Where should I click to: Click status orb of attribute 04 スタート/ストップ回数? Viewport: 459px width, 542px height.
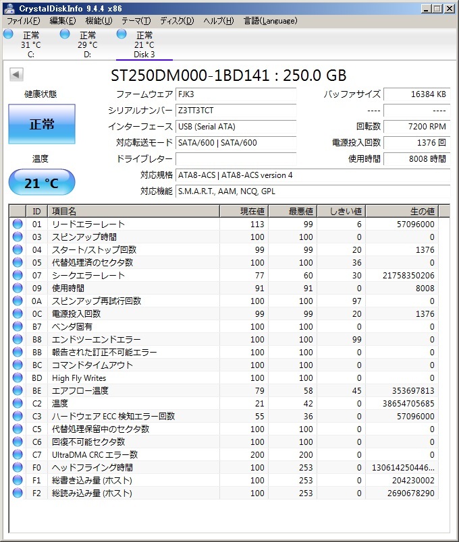coord(18,249)
